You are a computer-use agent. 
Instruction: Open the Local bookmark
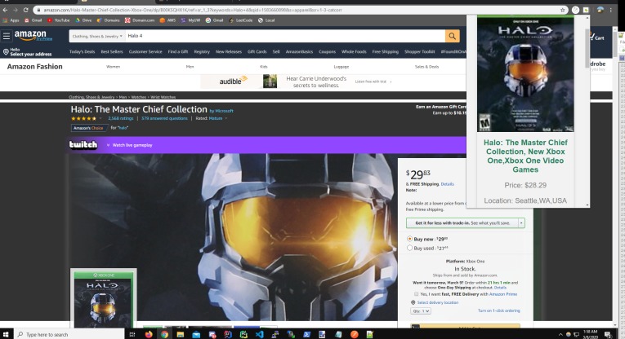tap(266, 20)
